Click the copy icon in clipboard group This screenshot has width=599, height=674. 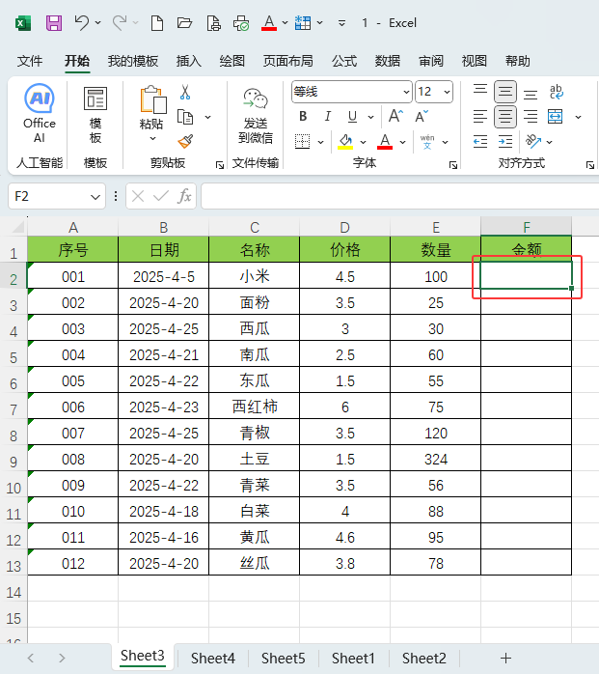185,117
